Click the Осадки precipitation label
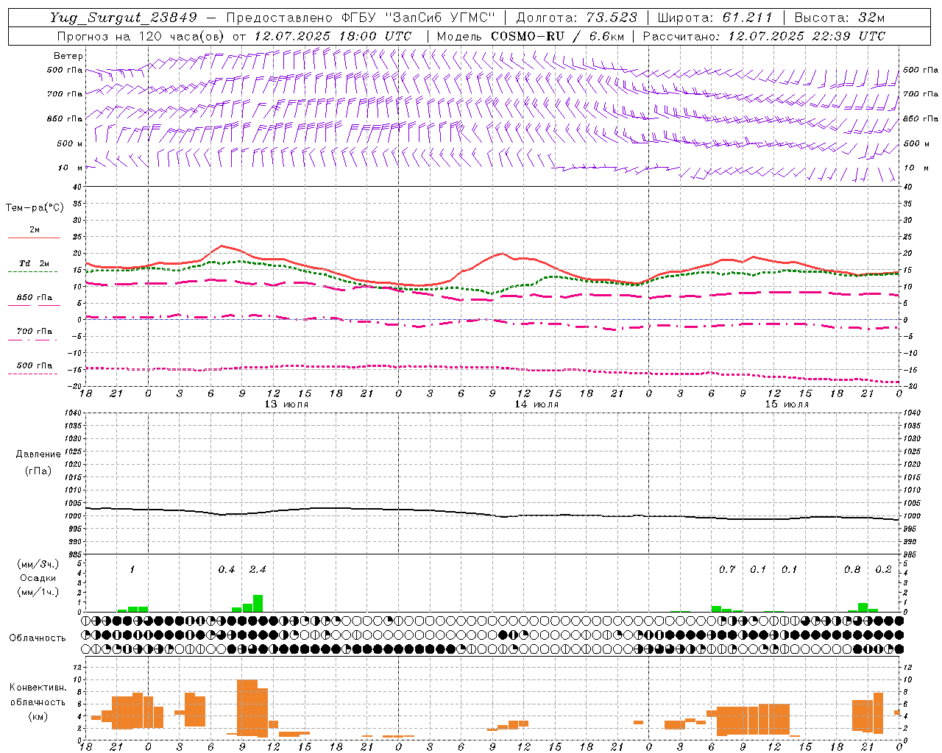Image resolution: width=942 pixels, height=753 pixels. pyautogui.click(x=38, y=578)
